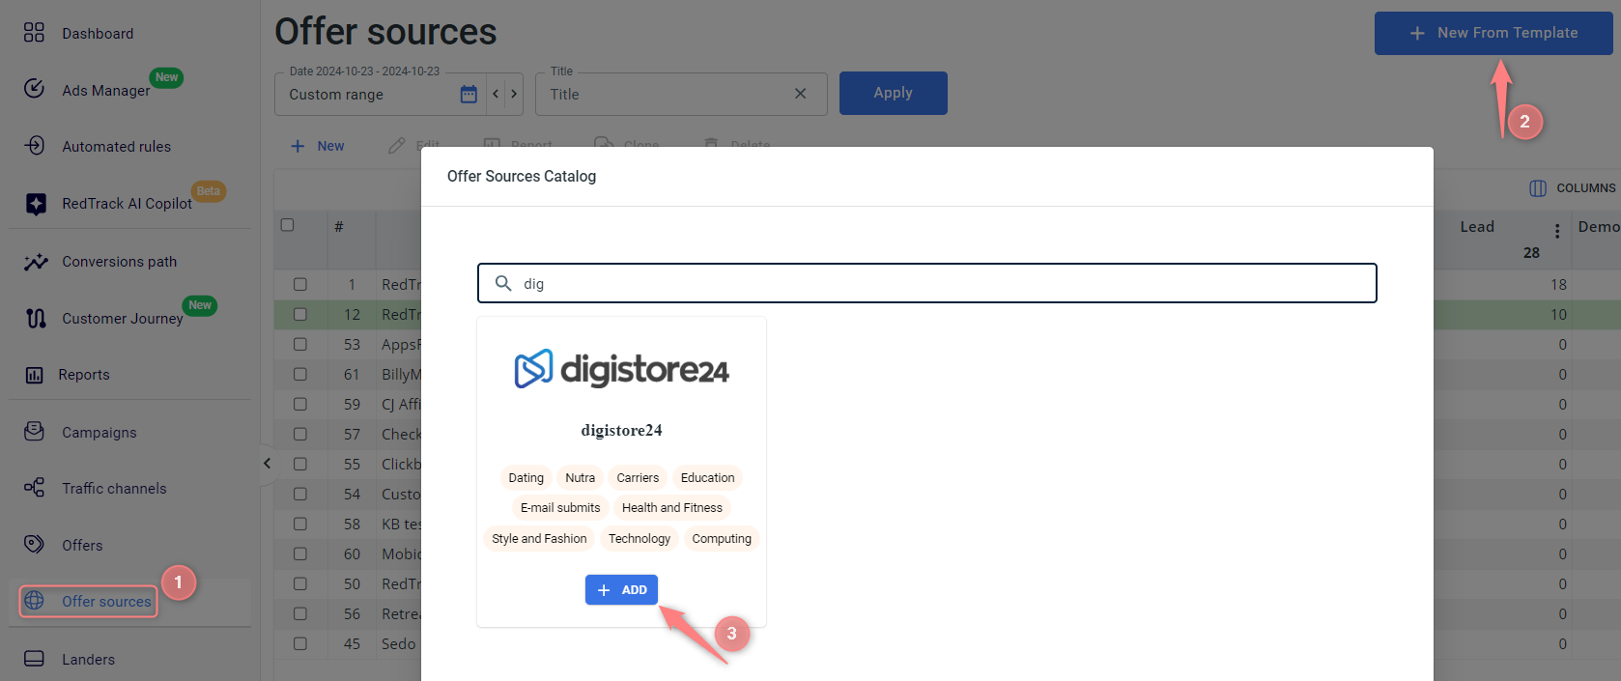The image size is (1621, 681).
Task: Check the checkbox for row 53
Action: click(x=300, y=345)
